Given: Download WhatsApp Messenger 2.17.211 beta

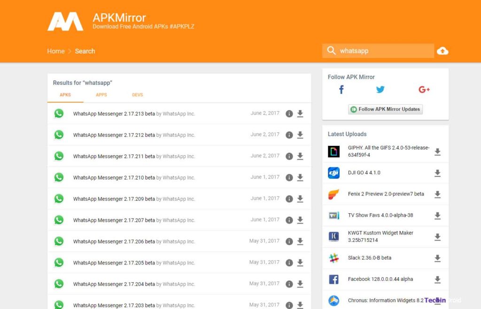Looking at the screenshot, I should [x=300, y=156].
